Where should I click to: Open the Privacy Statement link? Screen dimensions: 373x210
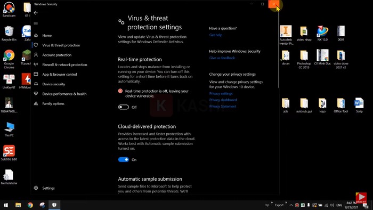223,106
